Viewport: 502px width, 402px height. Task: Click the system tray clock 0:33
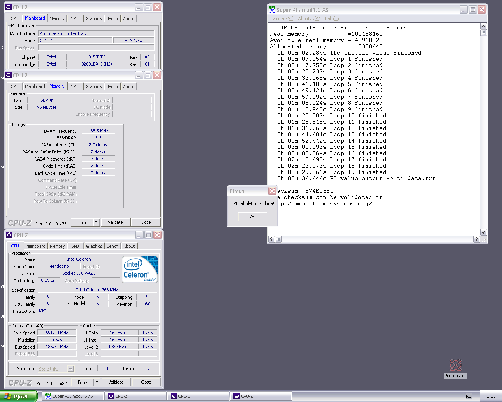pyautogui.click(x=491, y=396)
